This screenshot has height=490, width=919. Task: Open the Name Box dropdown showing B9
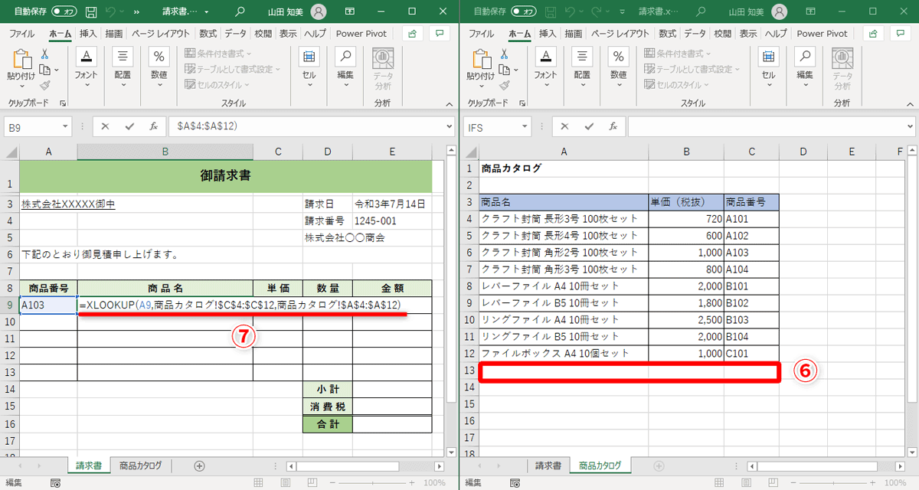(x=64, y=126)
